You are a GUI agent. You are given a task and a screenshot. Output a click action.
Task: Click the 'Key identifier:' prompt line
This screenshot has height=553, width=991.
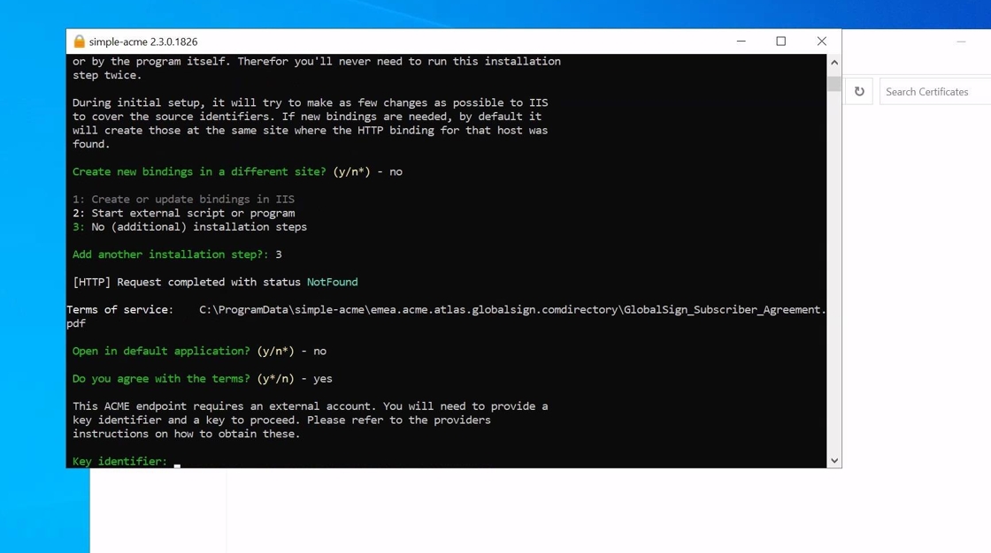click(120, 461)
